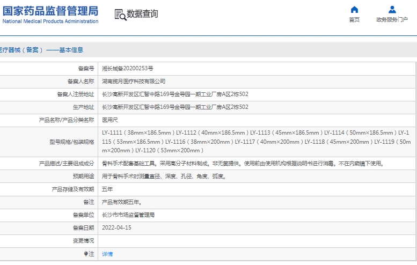This screenshot has width=417, height=265.
Task: Click the 国家药品监督管理局 logo
Action: pos(50,11)
